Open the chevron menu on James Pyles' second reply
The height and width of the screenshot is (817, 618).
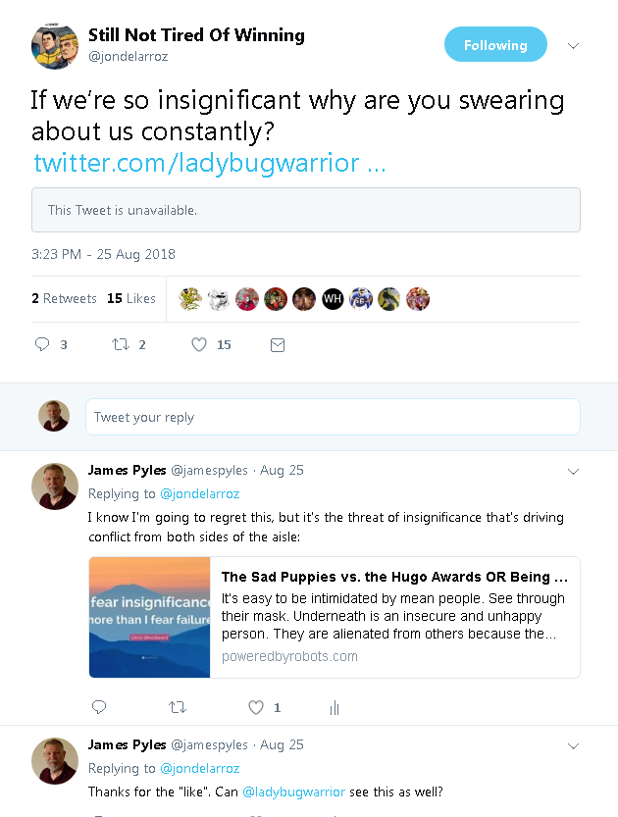click(574, 745)
